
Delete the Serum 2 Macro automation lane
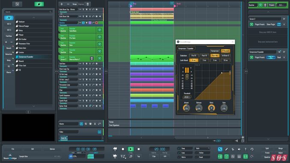(x=92, y=58)
